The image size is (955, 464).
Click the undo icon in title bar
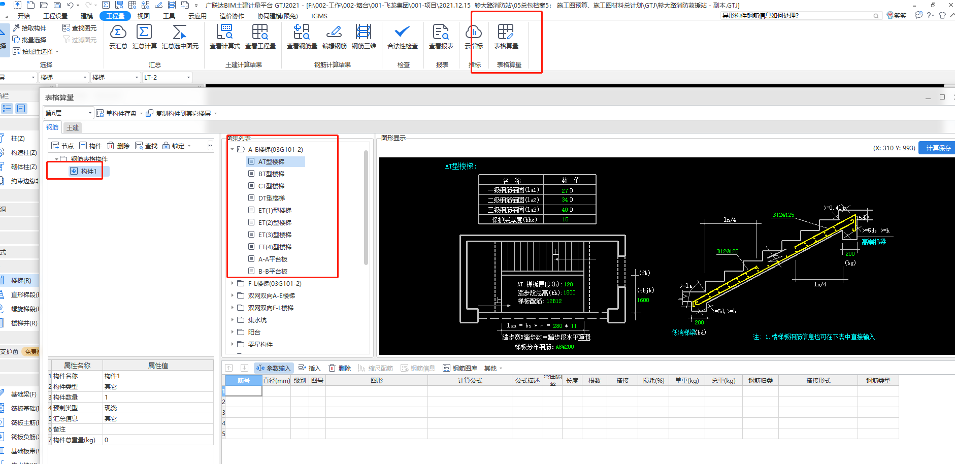(70, 5)
